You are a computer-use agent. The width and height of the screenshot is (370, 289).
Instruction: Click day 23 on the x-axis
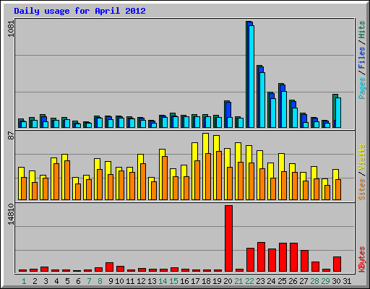[x=260, y=281]
